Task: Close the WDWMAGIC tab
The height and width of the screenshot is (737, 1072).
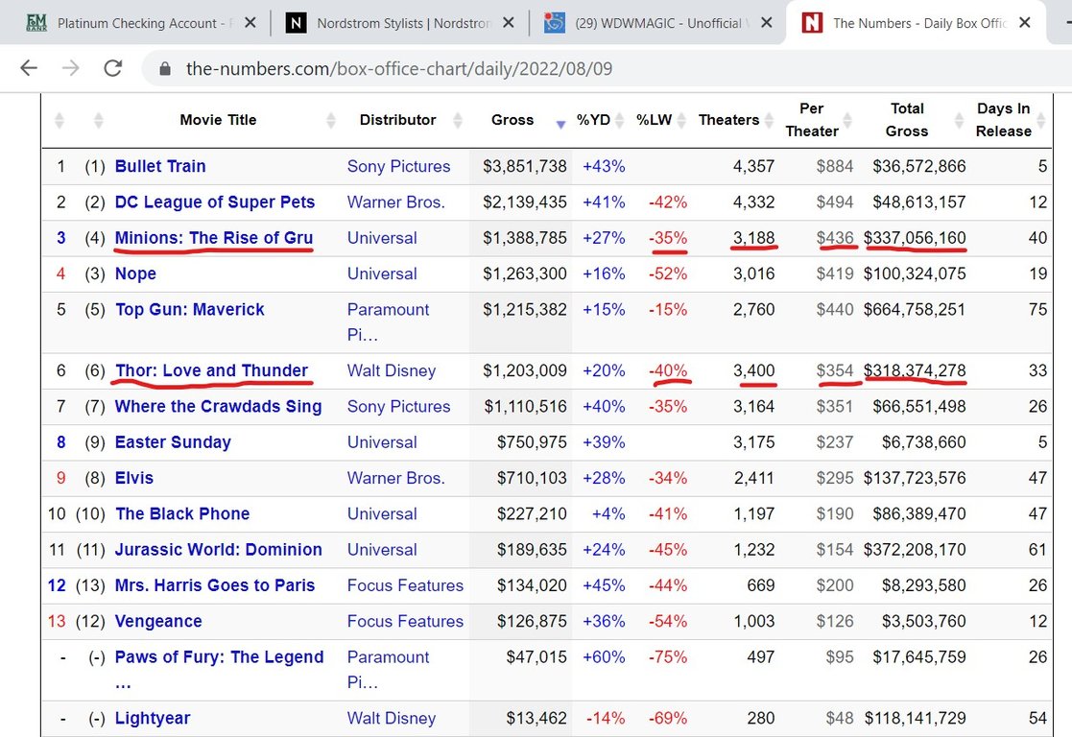Action: click(767, 23)
